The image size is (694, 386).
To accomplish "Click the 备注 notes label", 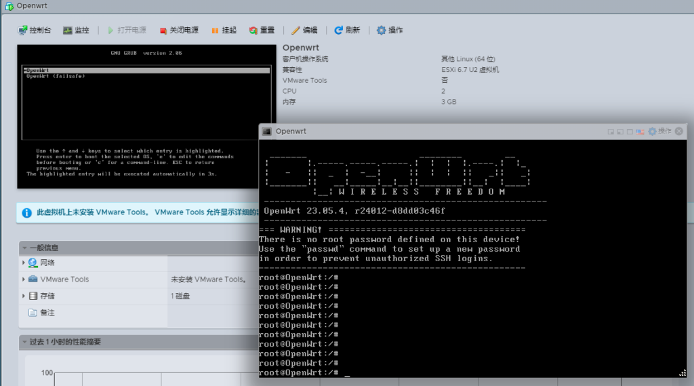I will click(x=47, y=313).
